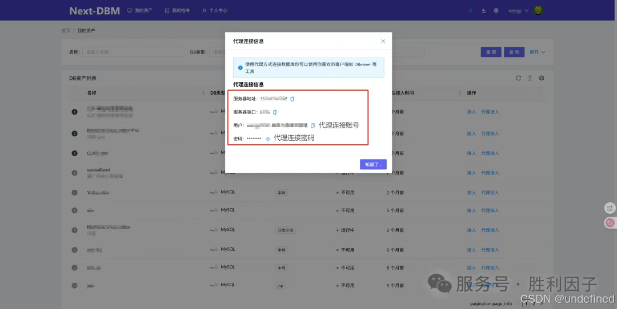Open the table density icon
The width and height of the screenshot is (617, 309).
(x=530, y=78)
